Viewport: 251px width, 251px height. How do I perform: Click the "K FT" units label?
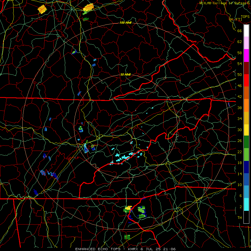[236, 20]
